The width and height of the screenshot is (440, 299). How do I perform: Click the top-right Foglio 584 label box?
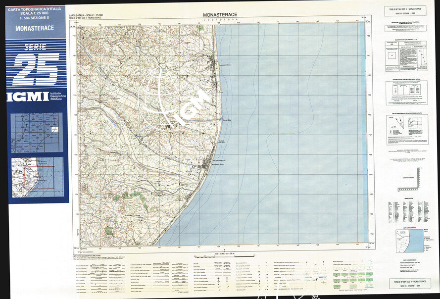(405, 10)
